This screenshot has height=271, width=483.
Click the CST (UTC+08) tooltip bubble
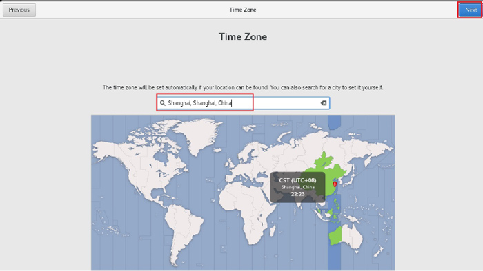pyautogui.click(x=297, y=187)
